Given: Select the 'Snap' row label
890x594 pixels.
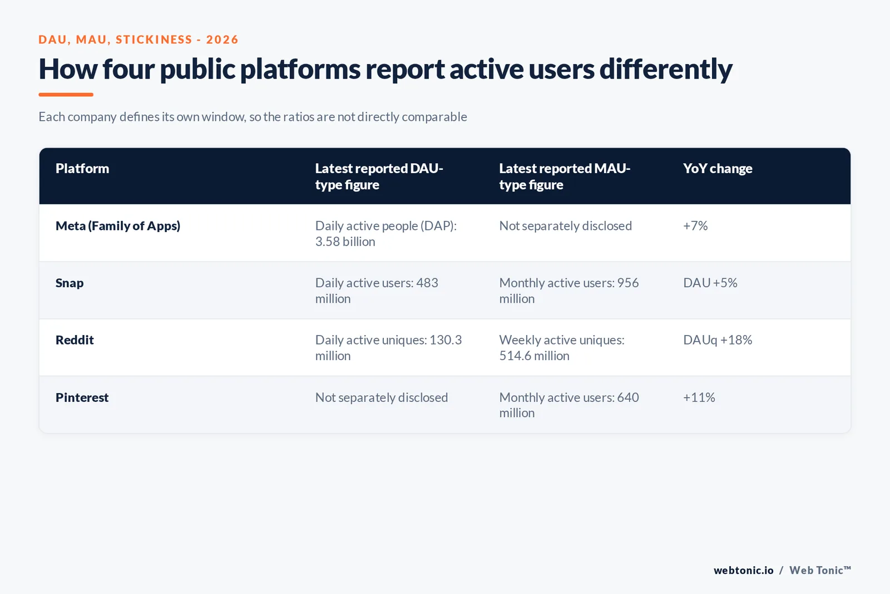Looking at the screenshot, I should pos(70,283).
